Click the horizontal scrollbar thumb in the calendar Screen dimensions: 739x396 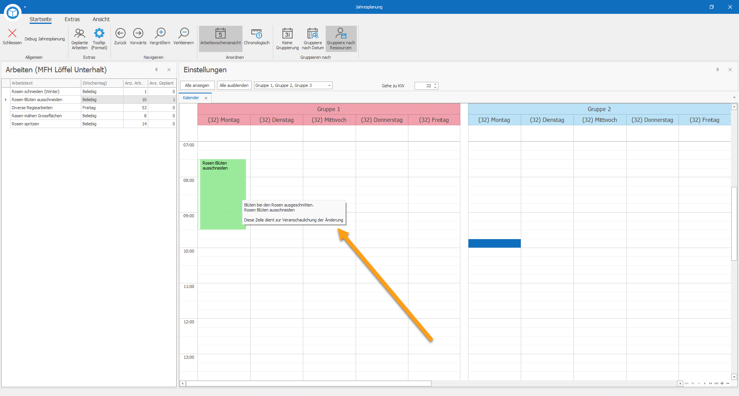pyautogui.click(x=309, y=383)
